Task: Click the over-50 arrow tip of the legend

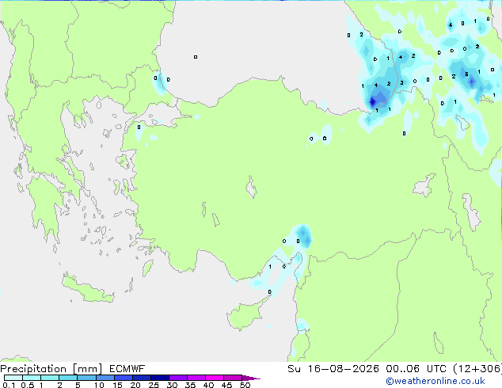Action: (x=251, y=378)
